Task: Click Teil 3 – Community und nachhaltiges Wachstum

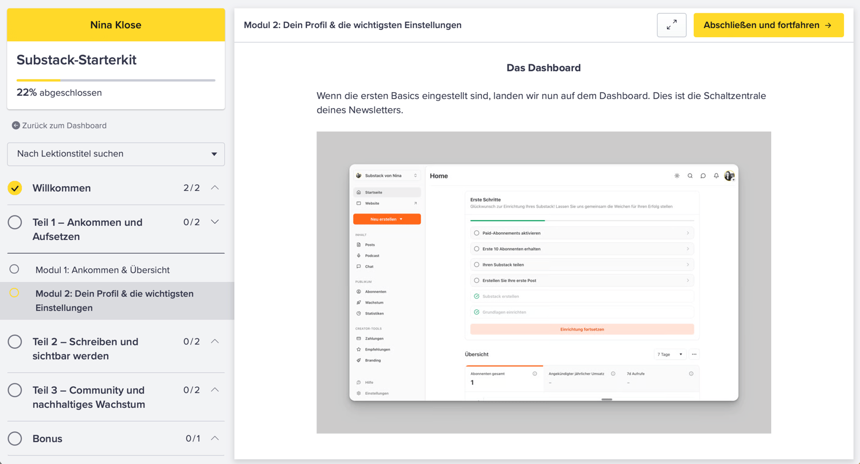Action: pyautogui.click(x=89, y=397)
